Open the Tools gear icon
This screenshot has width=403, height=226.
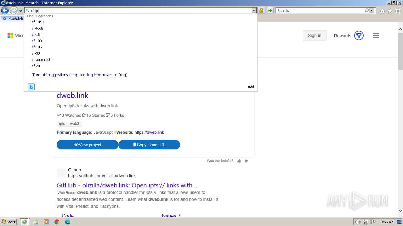pos(398,11)
